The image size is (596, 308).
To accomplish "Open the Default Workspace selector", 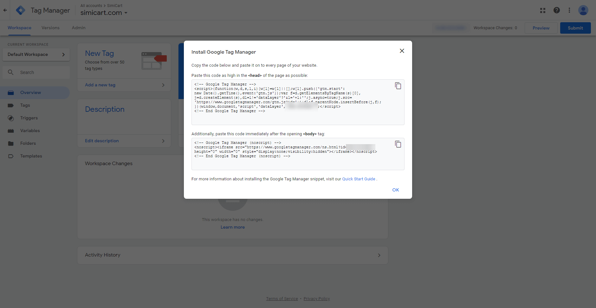I will (36, 55).
